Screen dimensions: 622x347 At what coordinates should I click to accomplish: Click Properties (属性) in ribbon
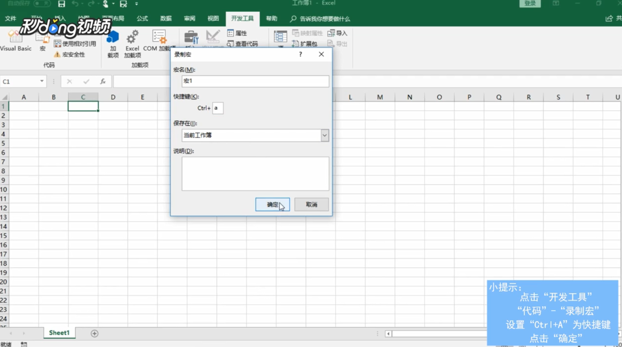point(237,33)
